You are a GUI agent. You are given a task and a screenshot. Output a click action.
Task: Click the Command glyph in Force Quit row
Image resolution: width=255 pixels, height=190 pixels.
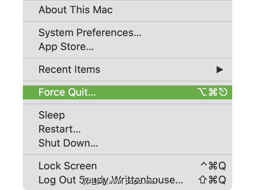click(213, 92)
